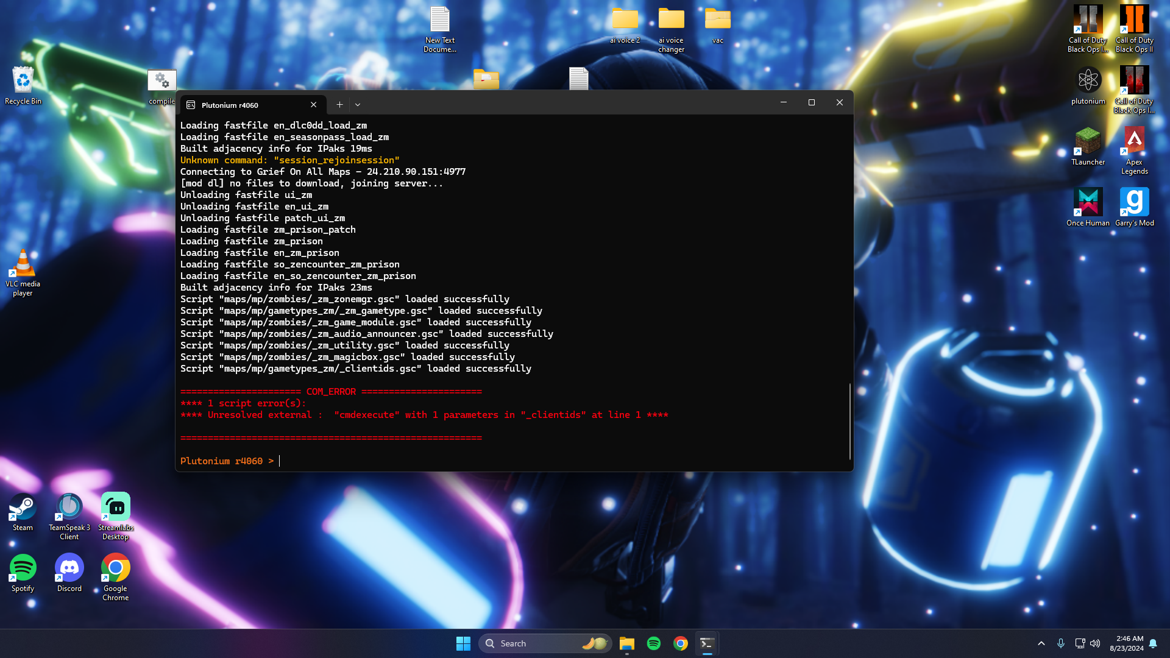
Task: Open the Spotify desktop shortcut
Action: (23, 573)
